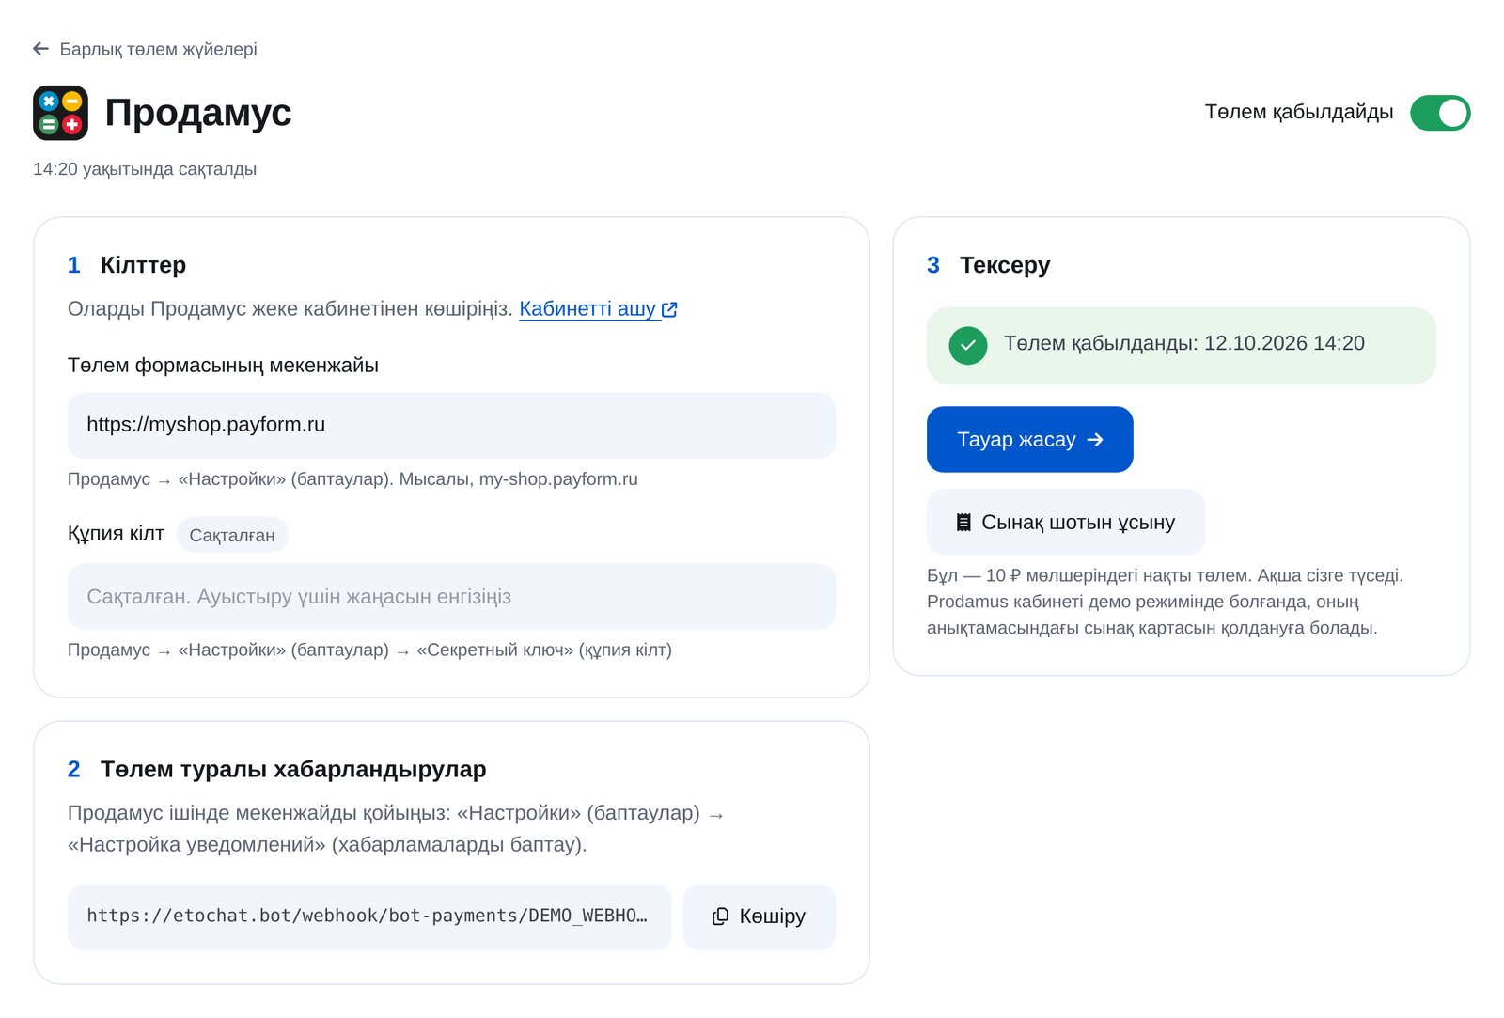Viewport: 1504px width, 1018px height.
Task: Go back to Барлық төлем жүйелері
Action: point(145,49)
